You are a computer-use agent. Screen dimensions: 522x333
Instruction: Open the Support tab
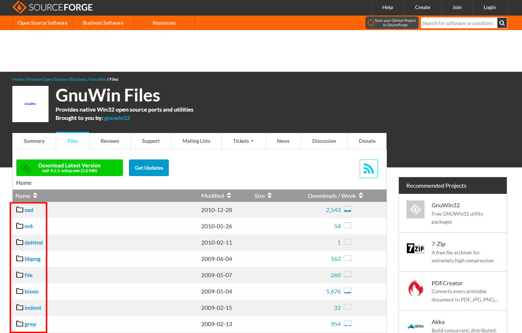(151, 141)
